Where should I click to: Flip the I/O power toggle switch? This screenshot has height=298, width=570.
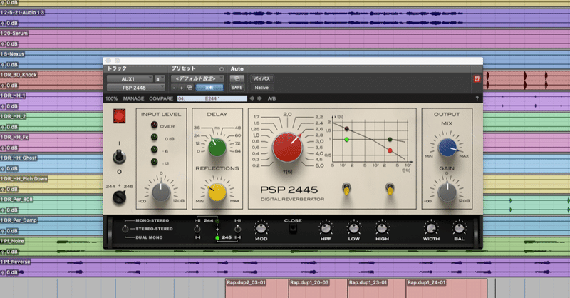(x=119, y=157)
